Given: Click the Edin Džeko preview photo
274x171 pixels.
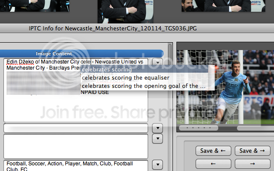Looking at the screenshot, I should coord(225,87).
